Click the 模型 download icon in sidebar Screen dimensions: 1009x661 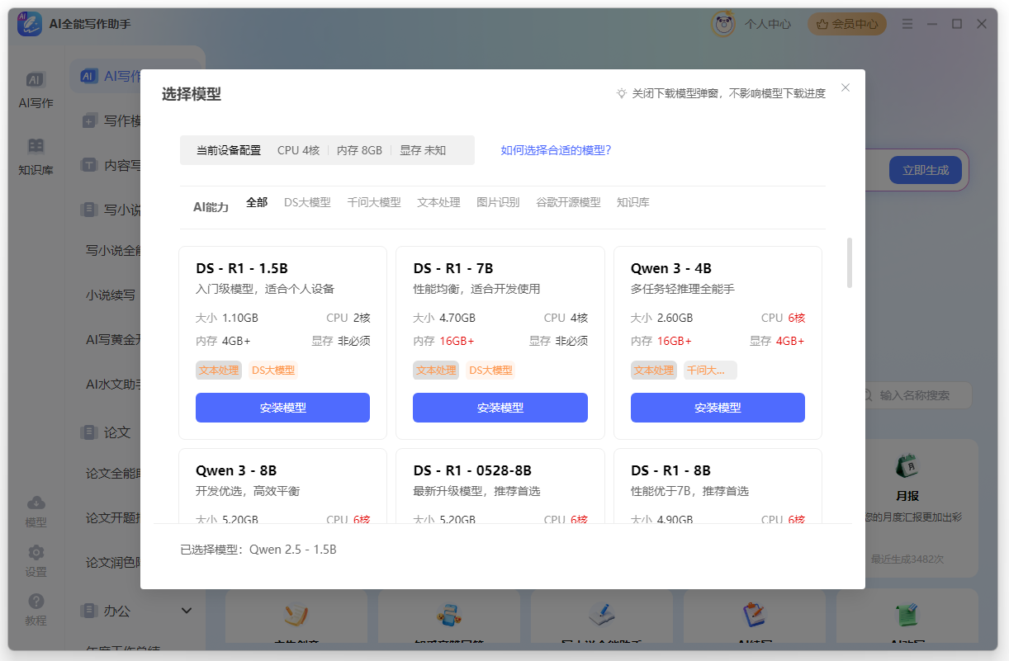pyautogui.click(x=36, y=503)
